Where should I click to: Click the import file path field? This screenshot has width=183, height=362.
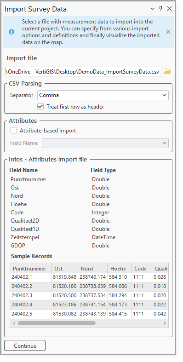click(83, 72)
